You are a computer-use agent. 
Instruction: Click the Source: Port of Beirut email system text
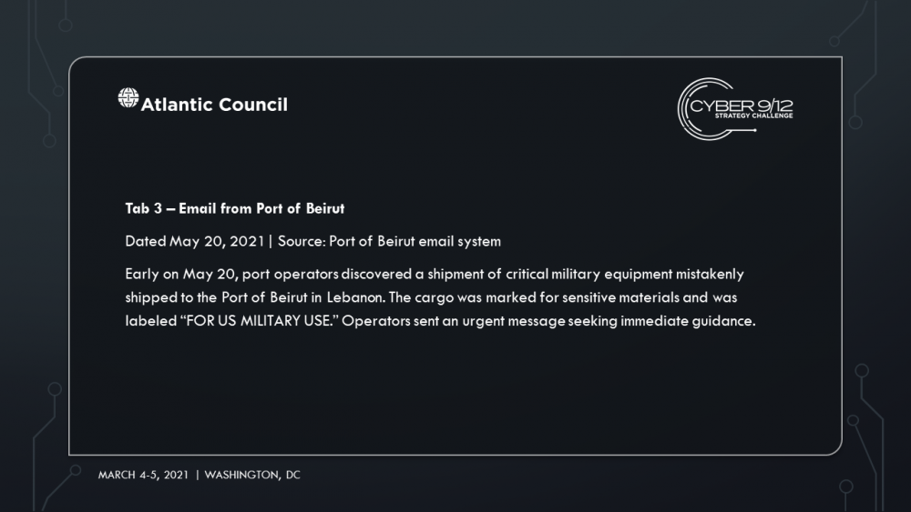point(389,241)
